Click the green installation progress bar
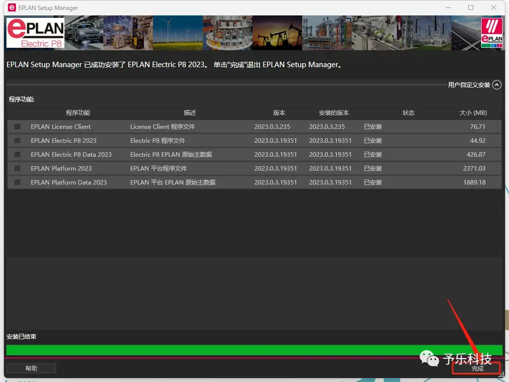This screenshot has height=382, width=509. pos(254,350)
